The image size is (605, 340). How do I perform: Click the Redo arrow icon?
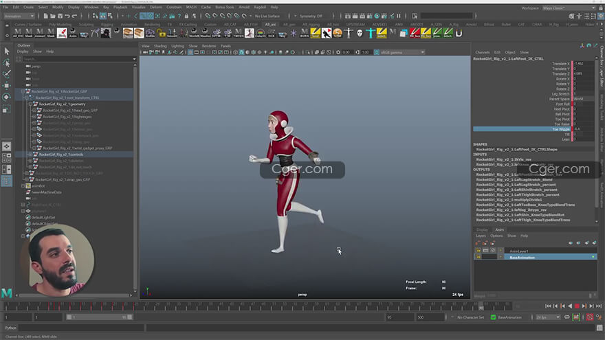click(75, 16)
